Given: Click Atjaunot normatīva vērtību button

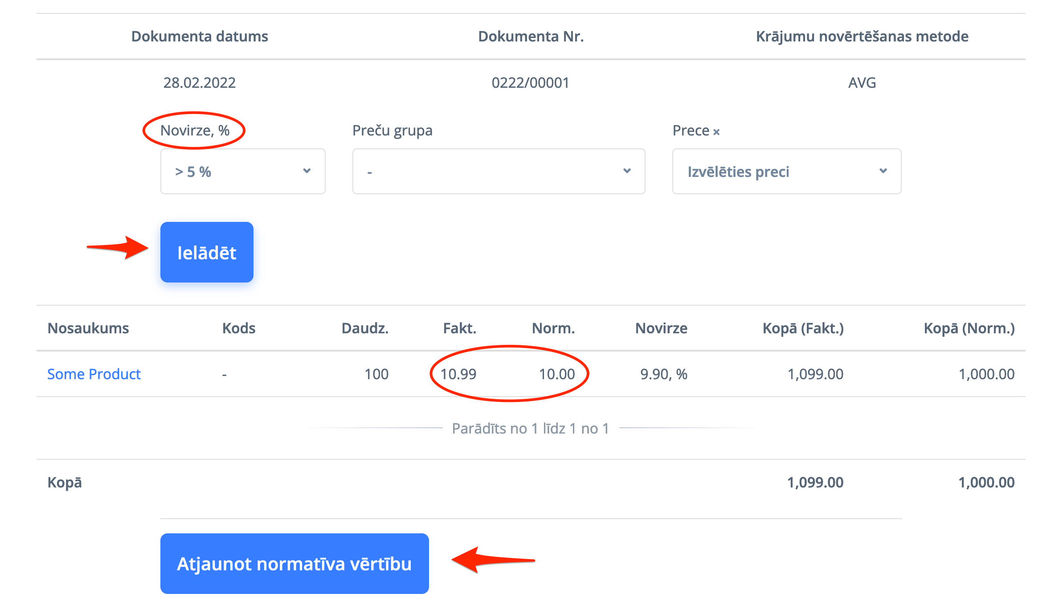Looking at the screenshot, I should [294, 564].
